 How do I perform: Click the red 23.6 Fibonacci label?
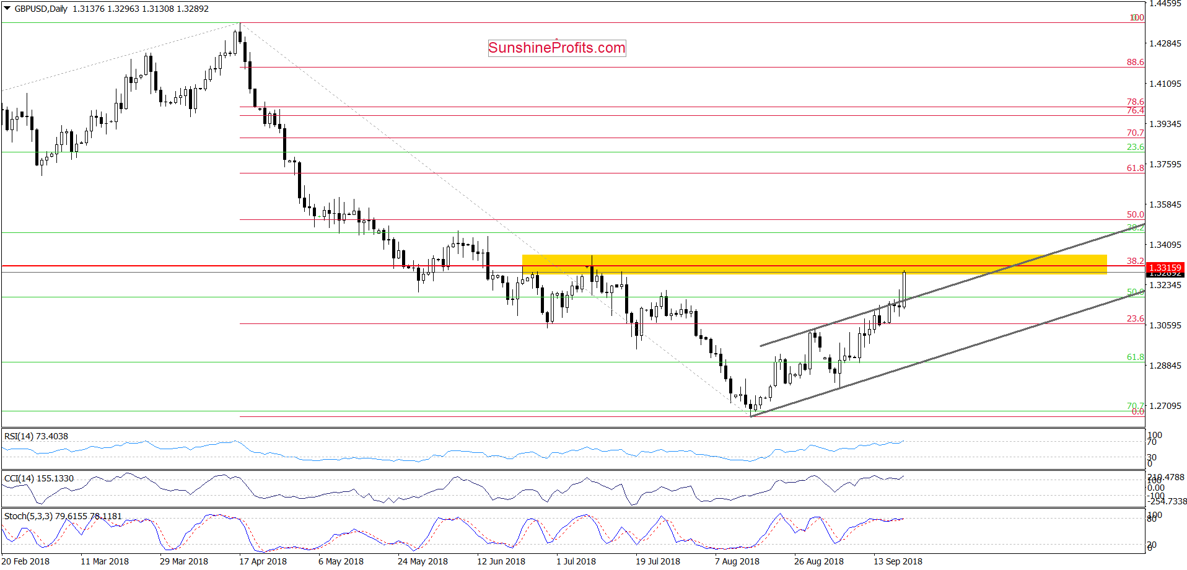pyautogui.click(x=1136, y=318)
